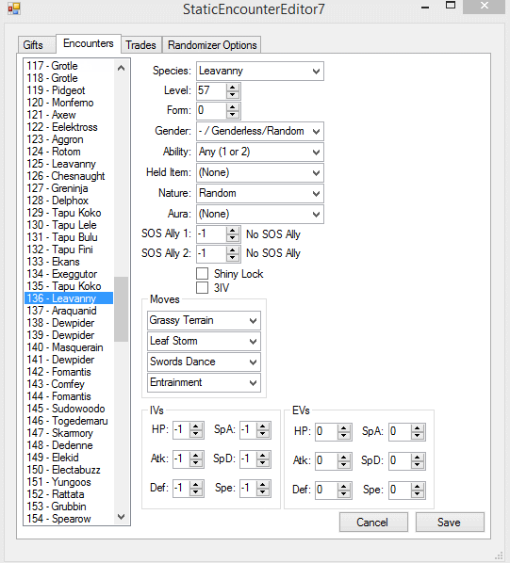Select '117 - Grotle' in the list

pos(69,66)
